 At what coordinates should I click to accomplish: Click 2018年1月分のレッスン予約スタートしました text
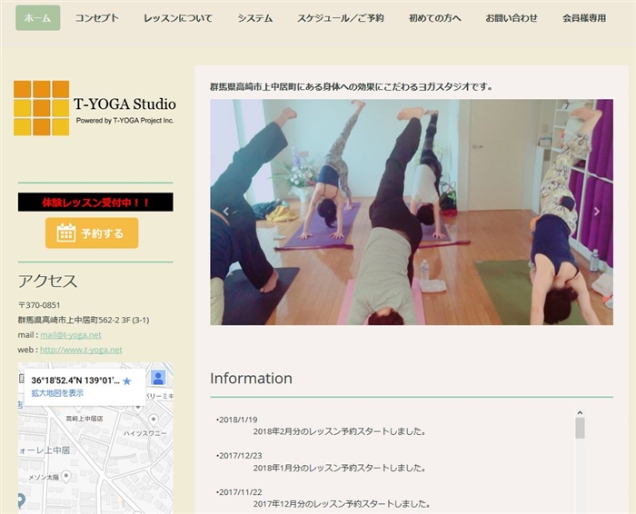click(339, 468)
